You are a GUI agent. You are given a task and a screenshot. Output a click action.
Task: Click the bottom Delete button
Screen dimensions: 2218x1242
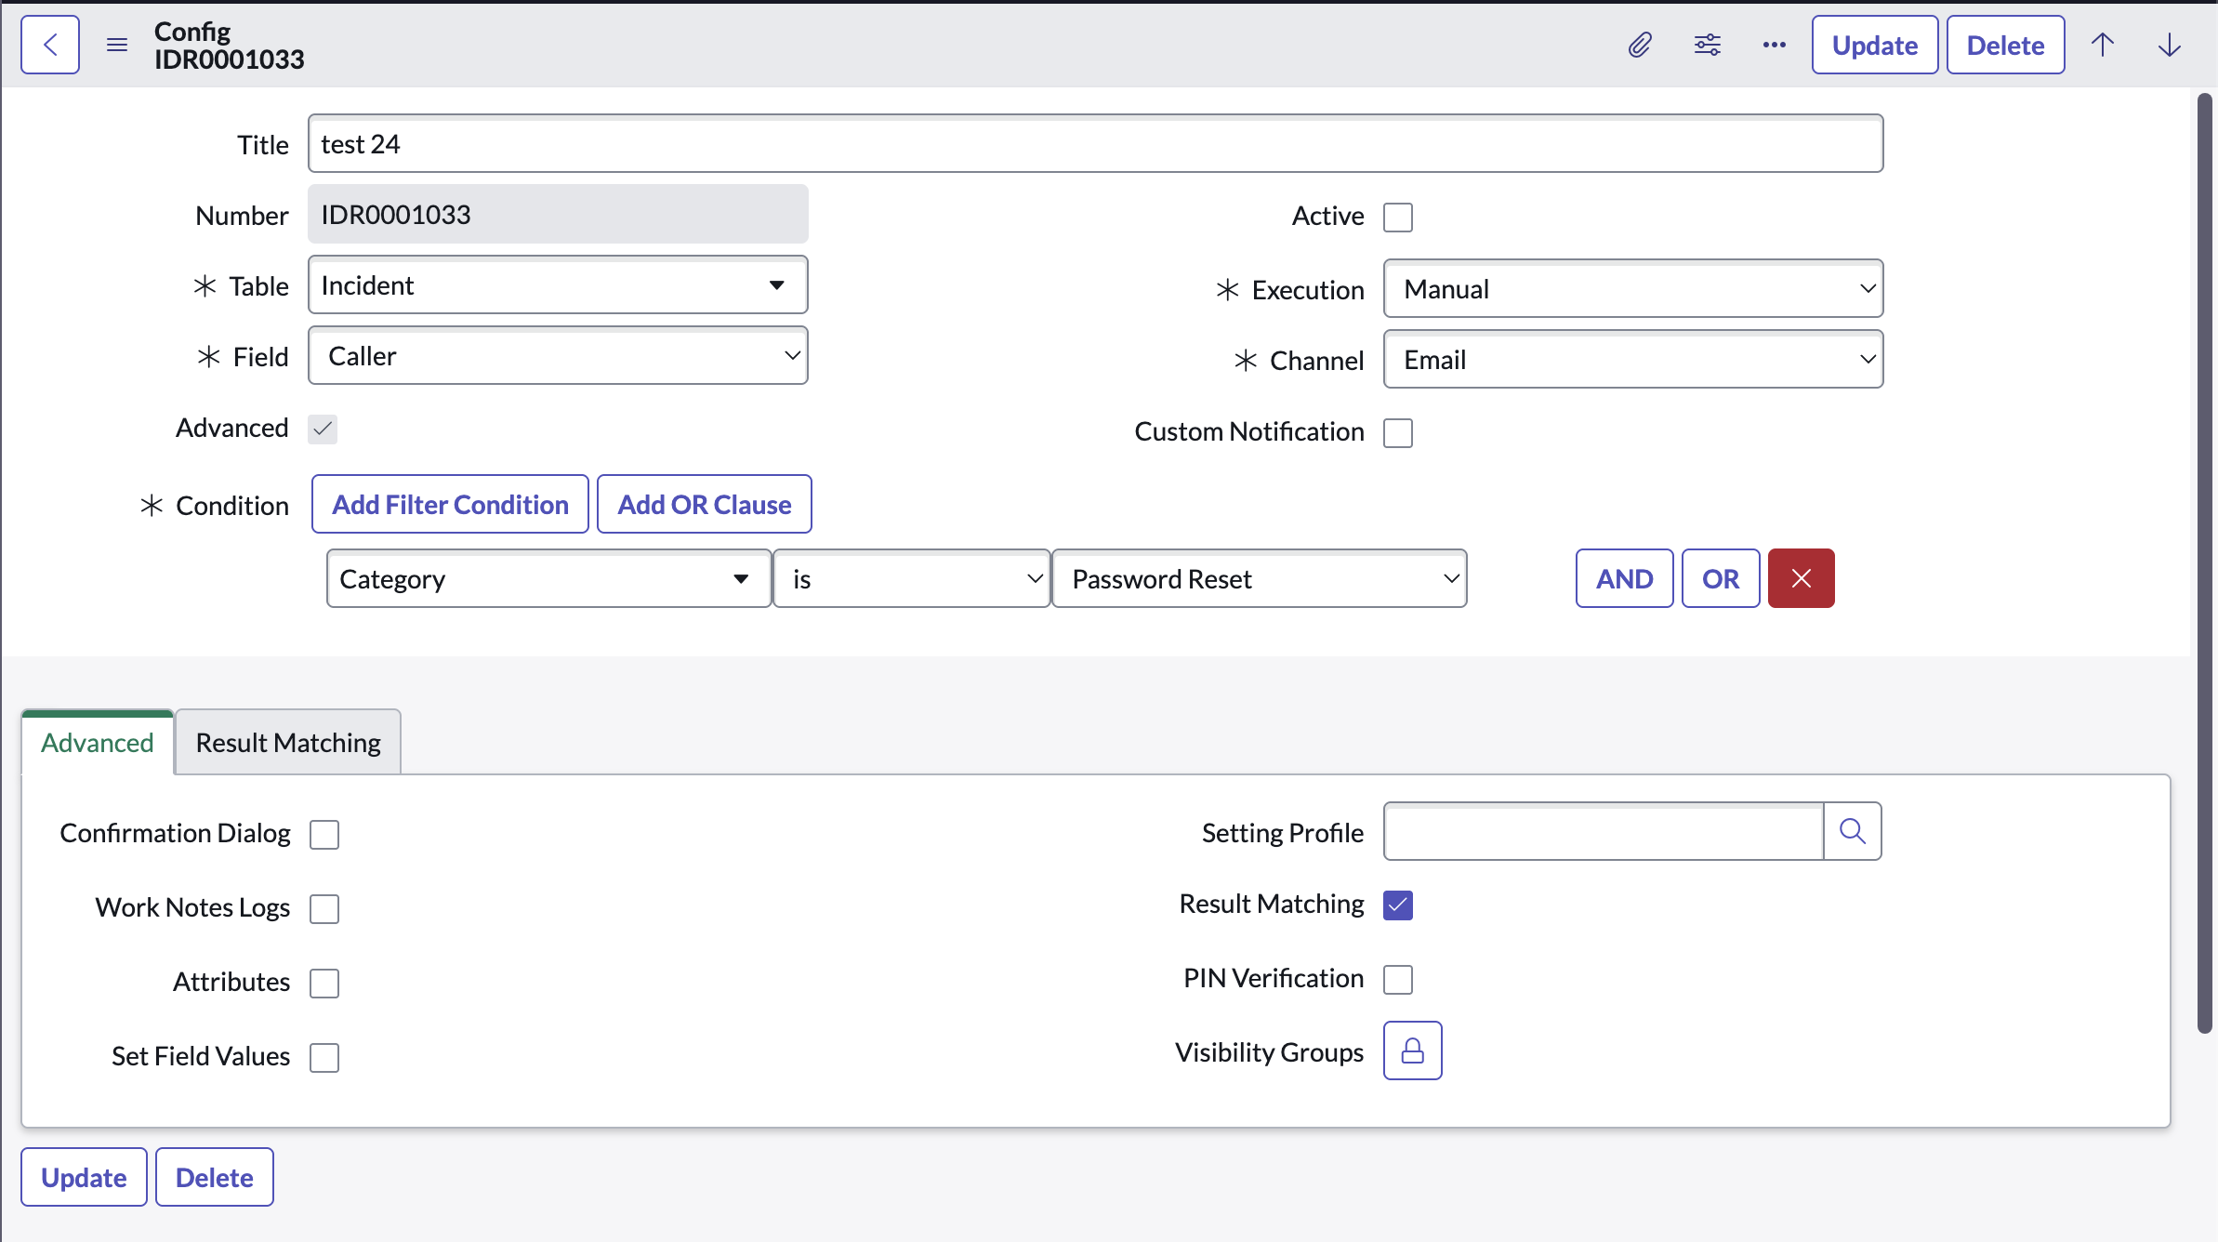tap(215, 1177)
